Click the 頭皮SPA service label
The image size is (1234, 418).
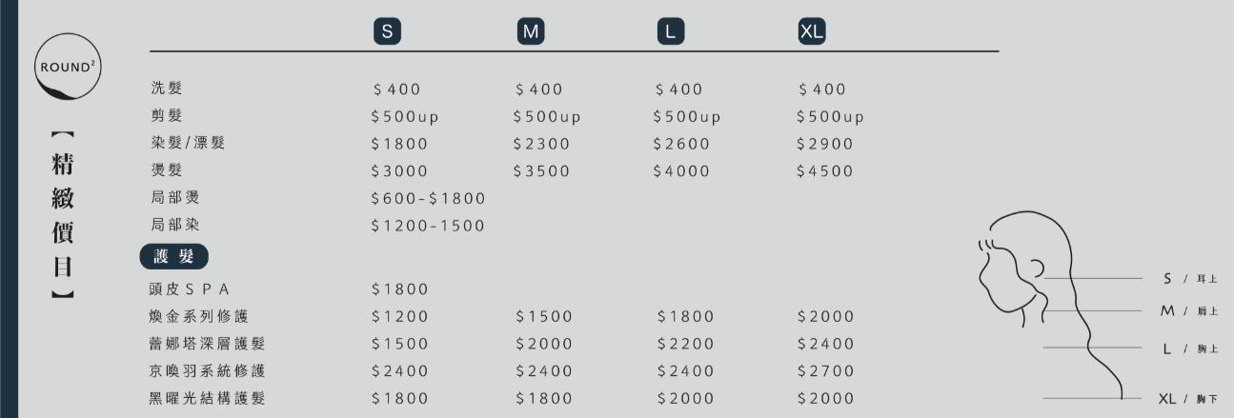point(191,289)
